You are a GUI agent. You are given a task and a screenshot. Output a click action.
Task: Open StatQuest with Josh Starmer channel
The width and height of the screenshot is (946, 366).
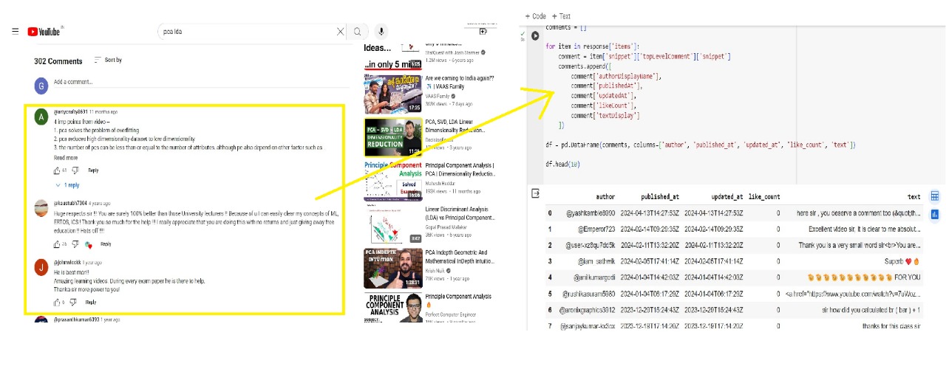(x=452, y=52)
